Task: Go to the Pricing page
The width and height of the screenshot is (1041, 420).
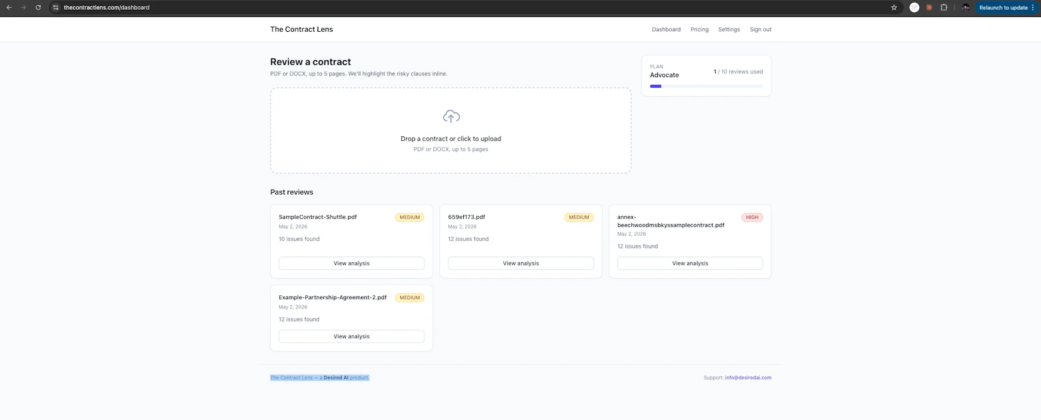Action: (x=699, y=29)
